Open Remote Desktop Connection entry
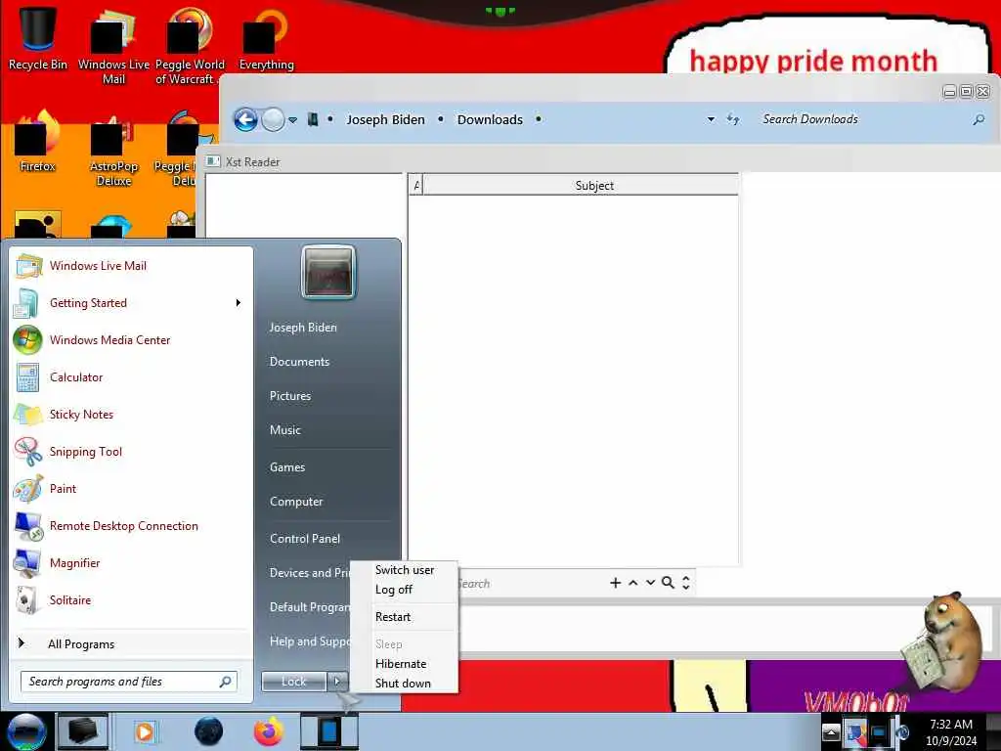The height and width of the screenshot is (751, 1001). 131,525
